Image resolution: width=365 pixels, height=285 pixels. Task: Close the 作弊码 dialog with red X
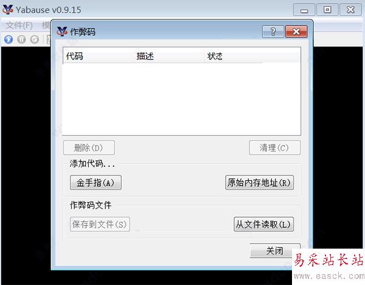pos(296,32)
